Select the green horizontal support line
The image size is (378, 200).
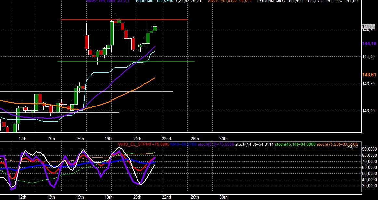point(126,61)
